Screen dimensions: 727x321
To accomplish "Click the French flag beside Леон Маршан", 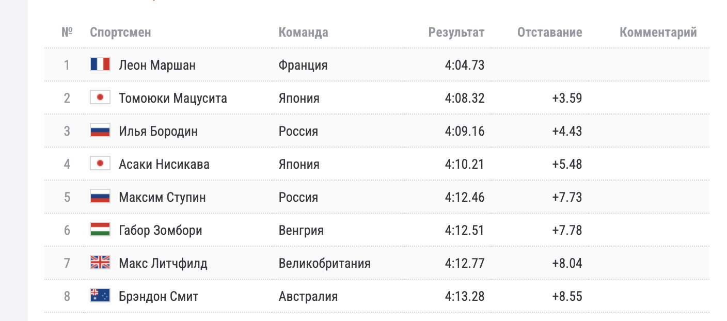I will click(100, 65).
